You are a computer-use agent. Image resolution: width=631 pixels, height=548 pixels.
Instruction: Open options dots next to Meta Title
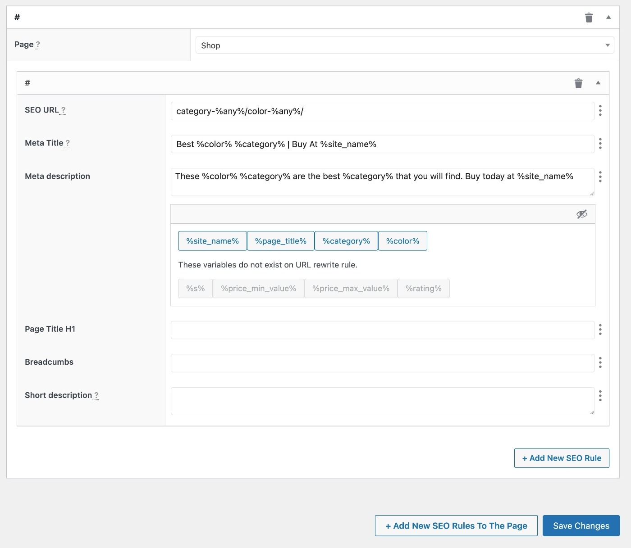coord(600,144)
